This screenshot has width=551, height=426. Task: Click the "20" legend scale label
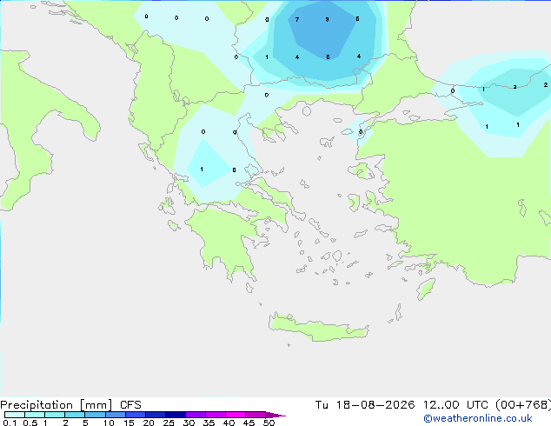[149, 423]
